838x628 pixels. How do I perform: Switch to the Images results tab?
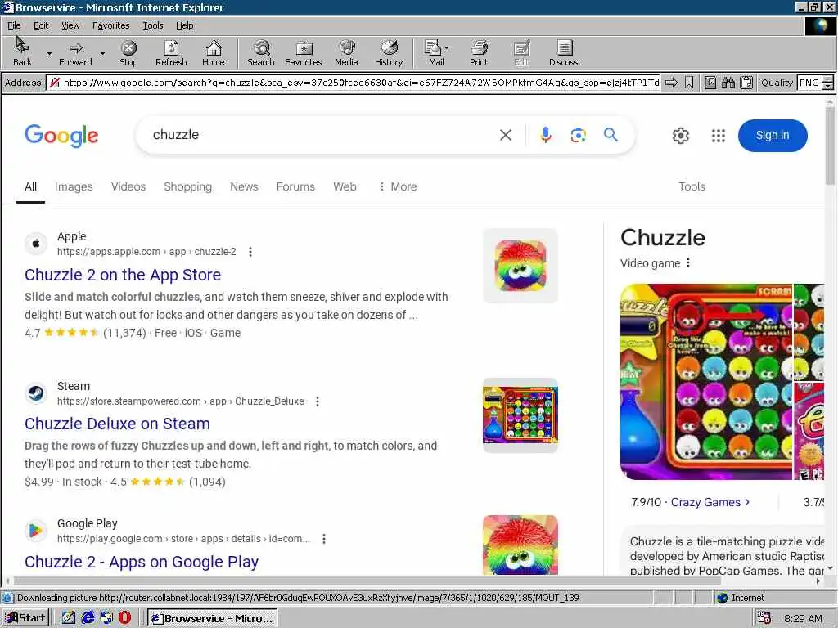coord(74,186)
